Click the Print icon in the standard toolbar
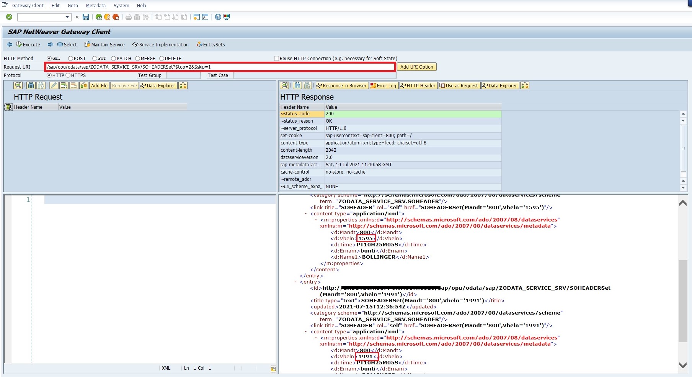The width and height of the screenshot is (692, 377). [128, 17]
